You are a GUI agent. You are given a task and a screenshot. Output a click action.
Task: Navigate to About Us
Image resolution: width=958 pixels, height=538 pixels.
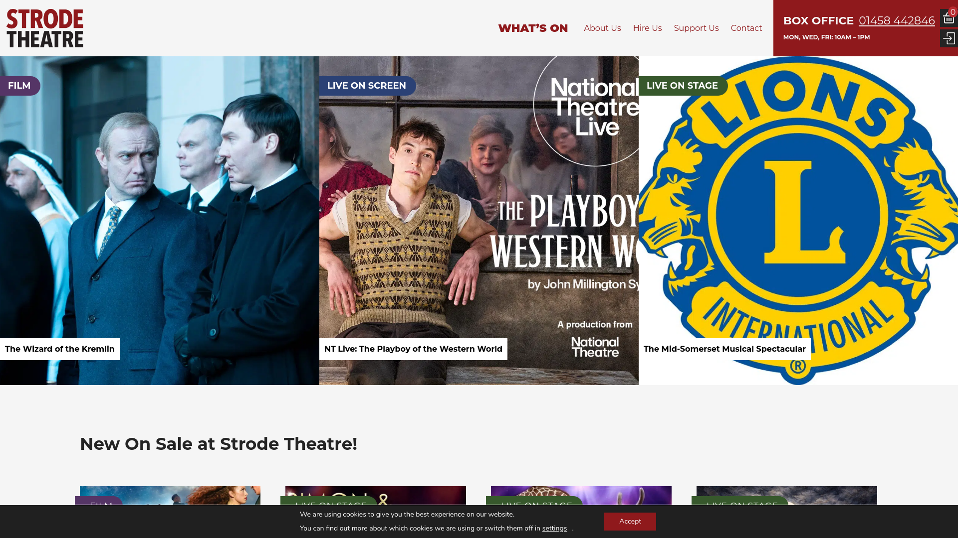pos(602,28)
